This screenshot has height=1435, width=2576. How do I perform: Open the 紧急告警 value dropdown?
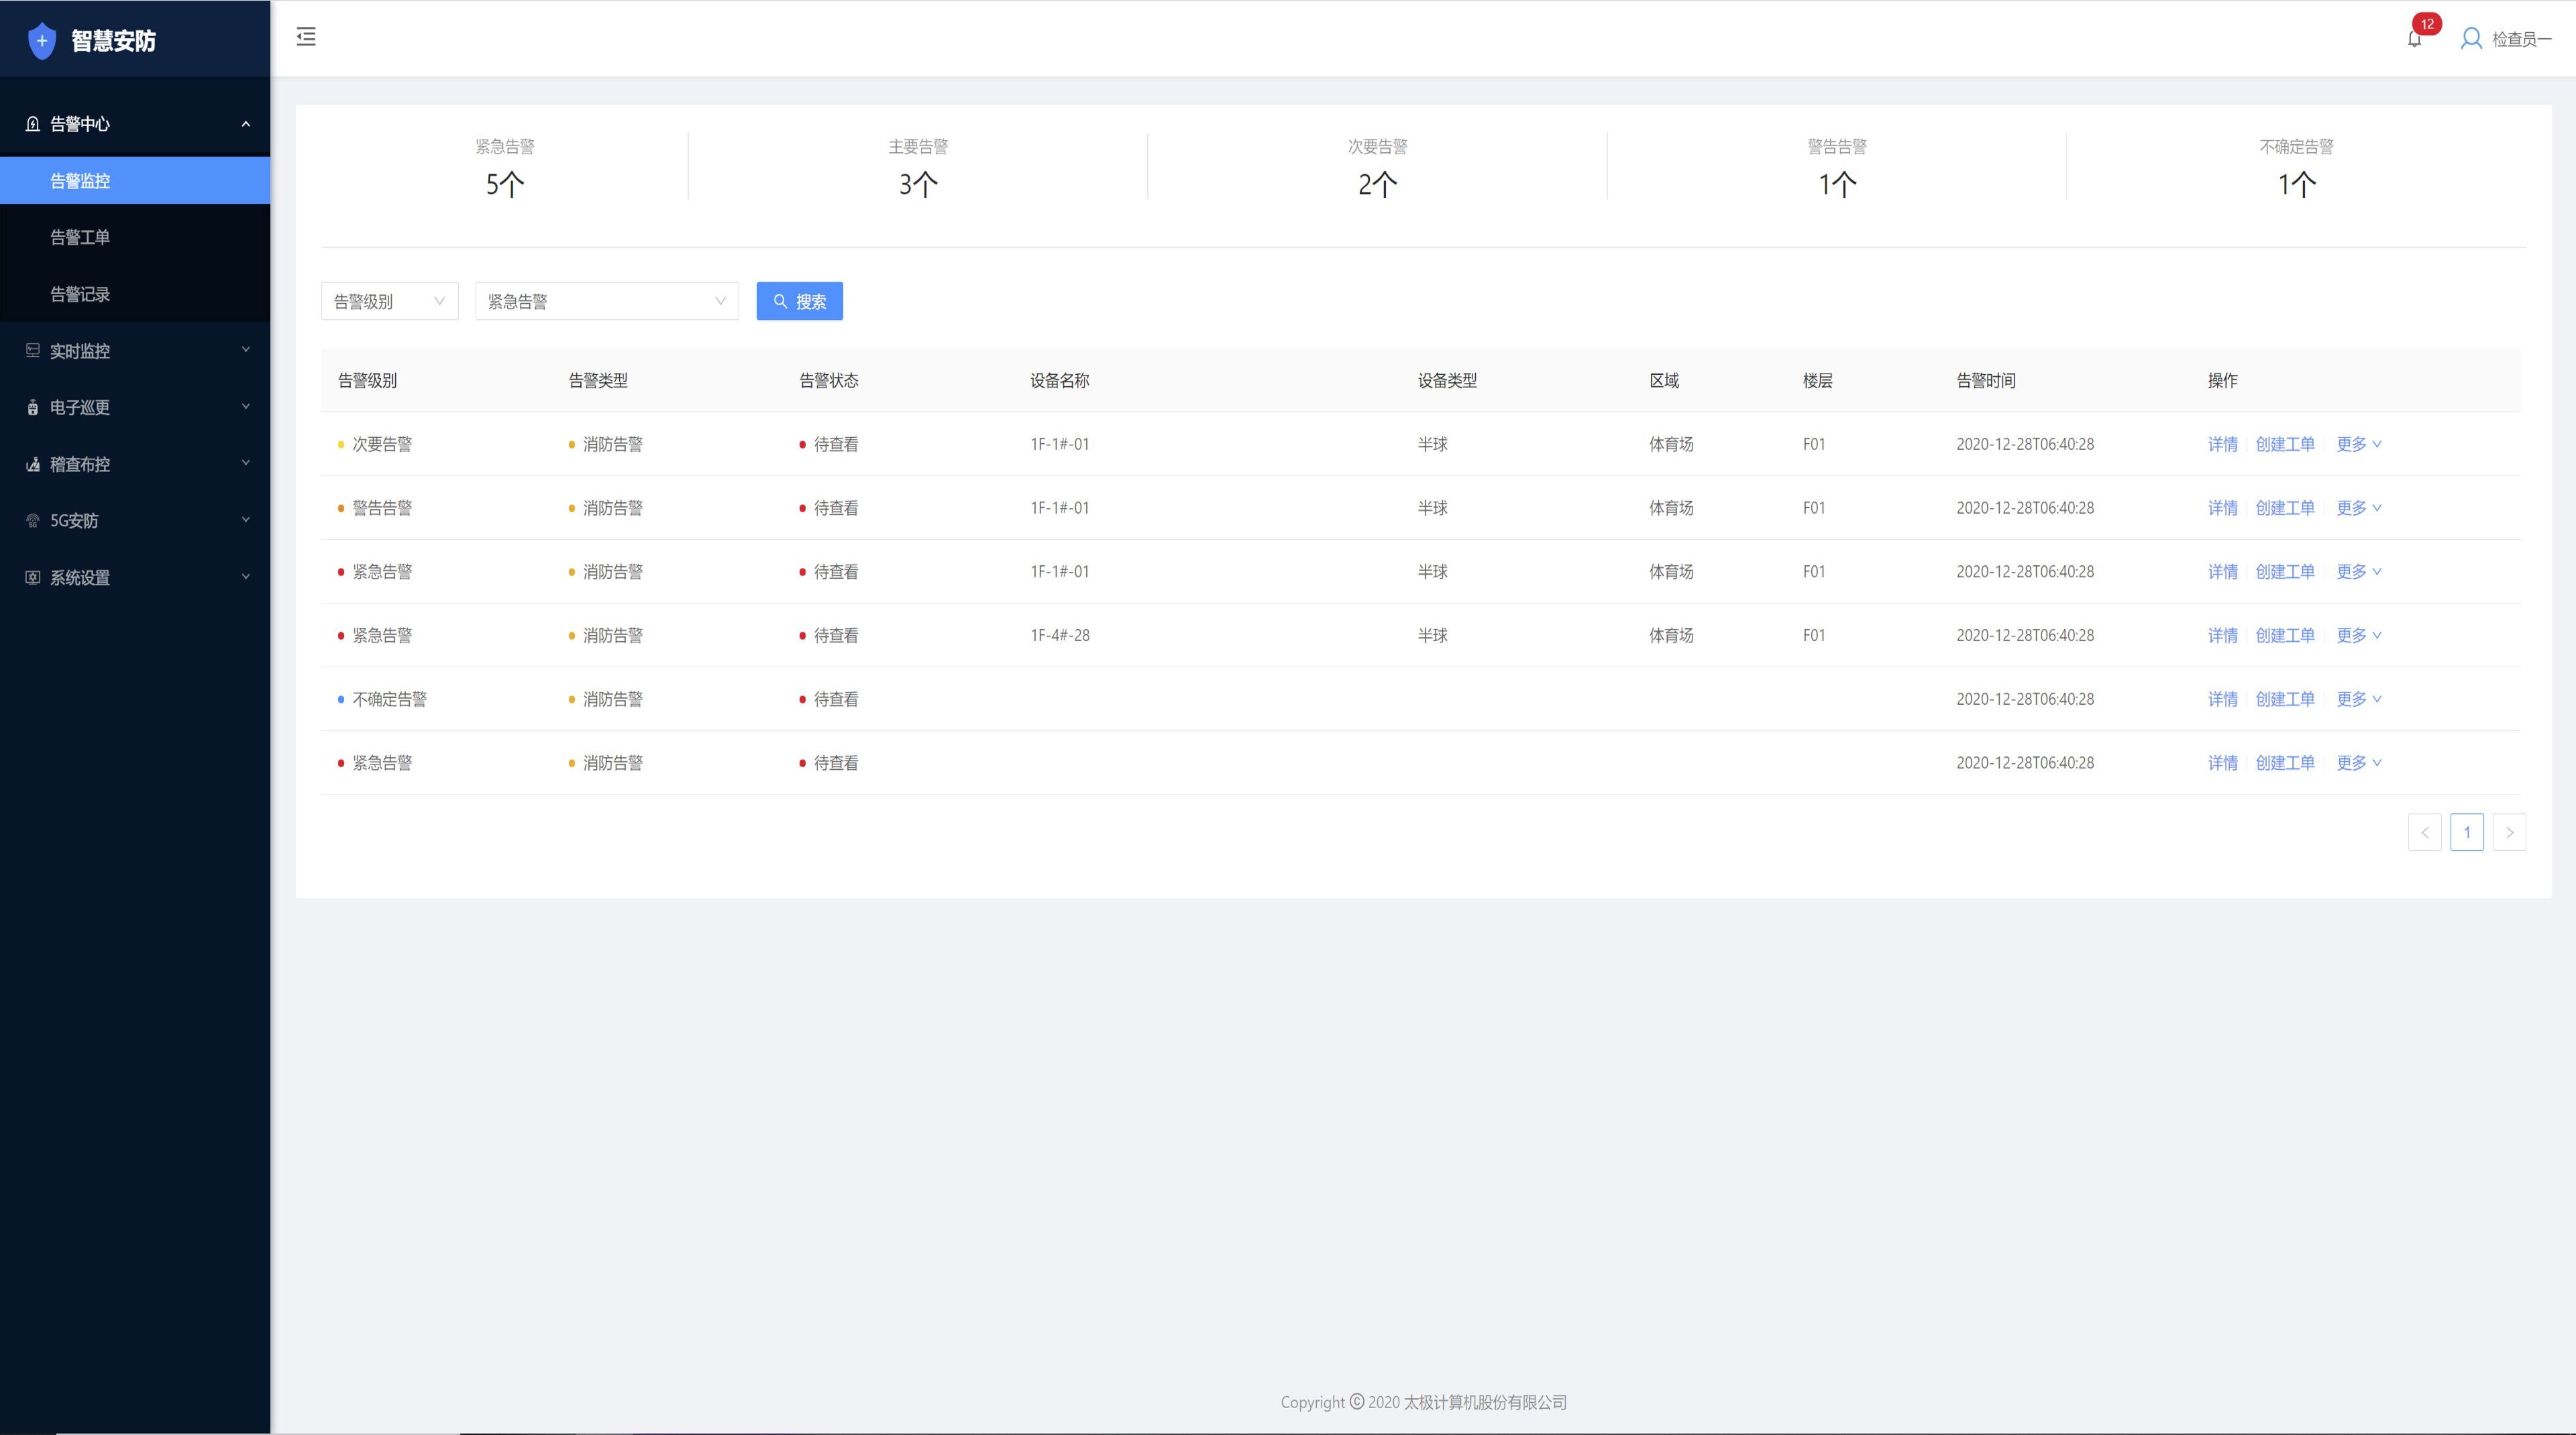tap(607, 302)
